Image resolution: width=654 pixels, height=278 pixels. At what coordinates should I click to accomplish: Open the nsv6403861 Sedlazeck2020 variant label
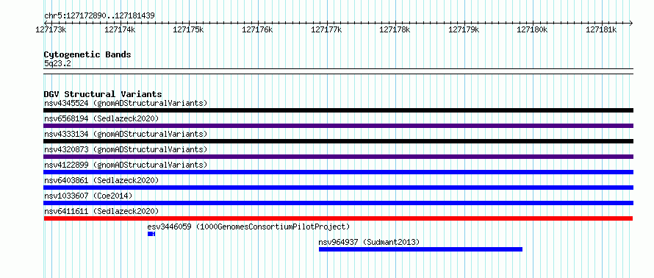tap(101, 180)
